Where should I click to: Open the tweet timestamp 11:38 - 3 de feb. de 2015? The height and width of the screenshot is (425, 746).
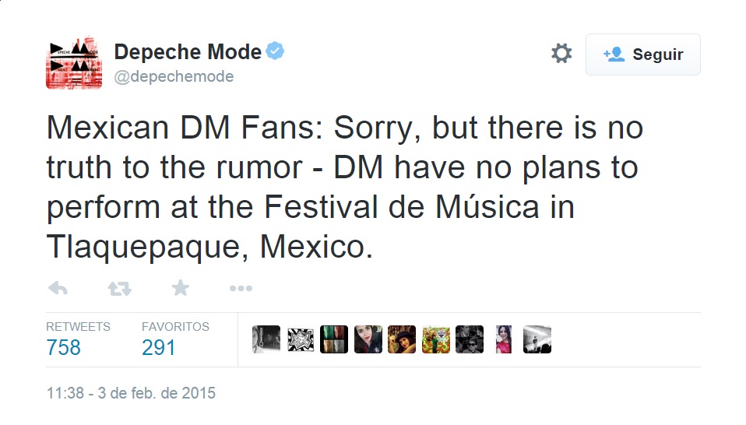[130, 393]
